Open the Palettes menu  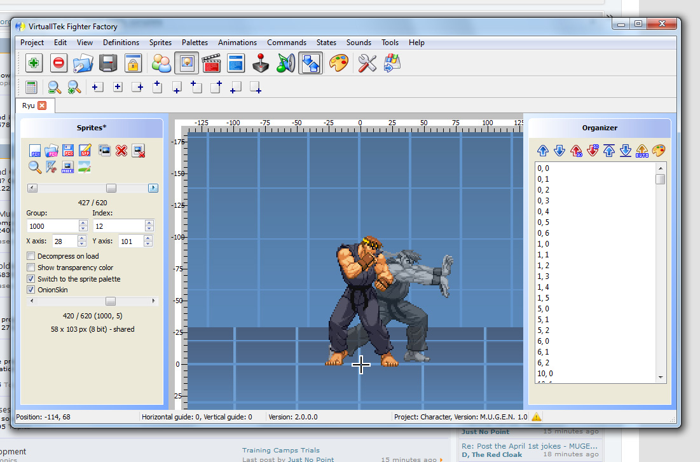(195, 43)
